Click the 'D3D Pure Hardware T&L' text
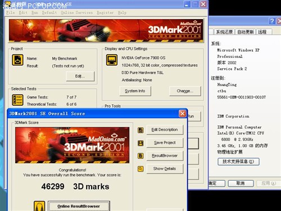The width and height of the screenshot is (281, 211). tap(142, 73)
